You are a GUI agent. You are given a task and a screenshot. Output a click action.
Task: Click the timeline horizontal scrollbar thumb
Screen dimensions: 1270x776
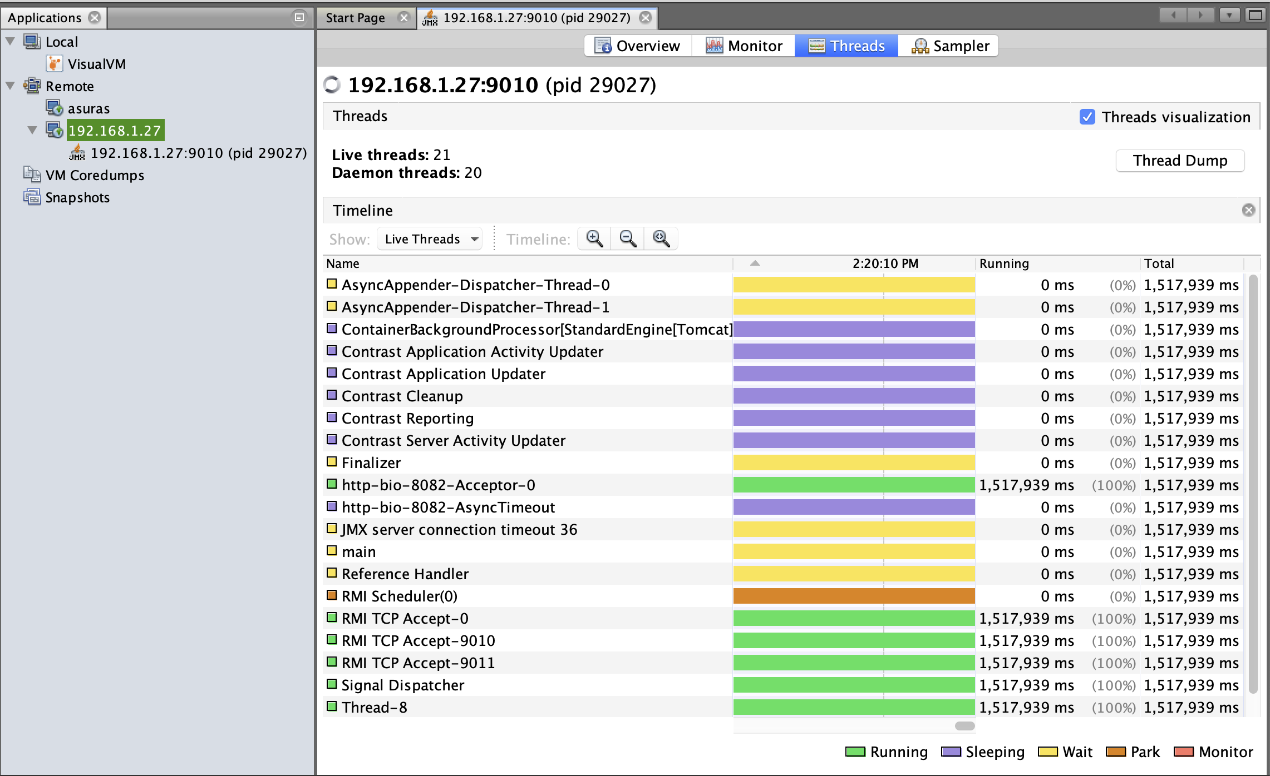click(964, 726)
